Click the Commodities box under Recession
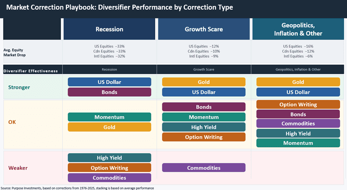 tap(109, 178)
